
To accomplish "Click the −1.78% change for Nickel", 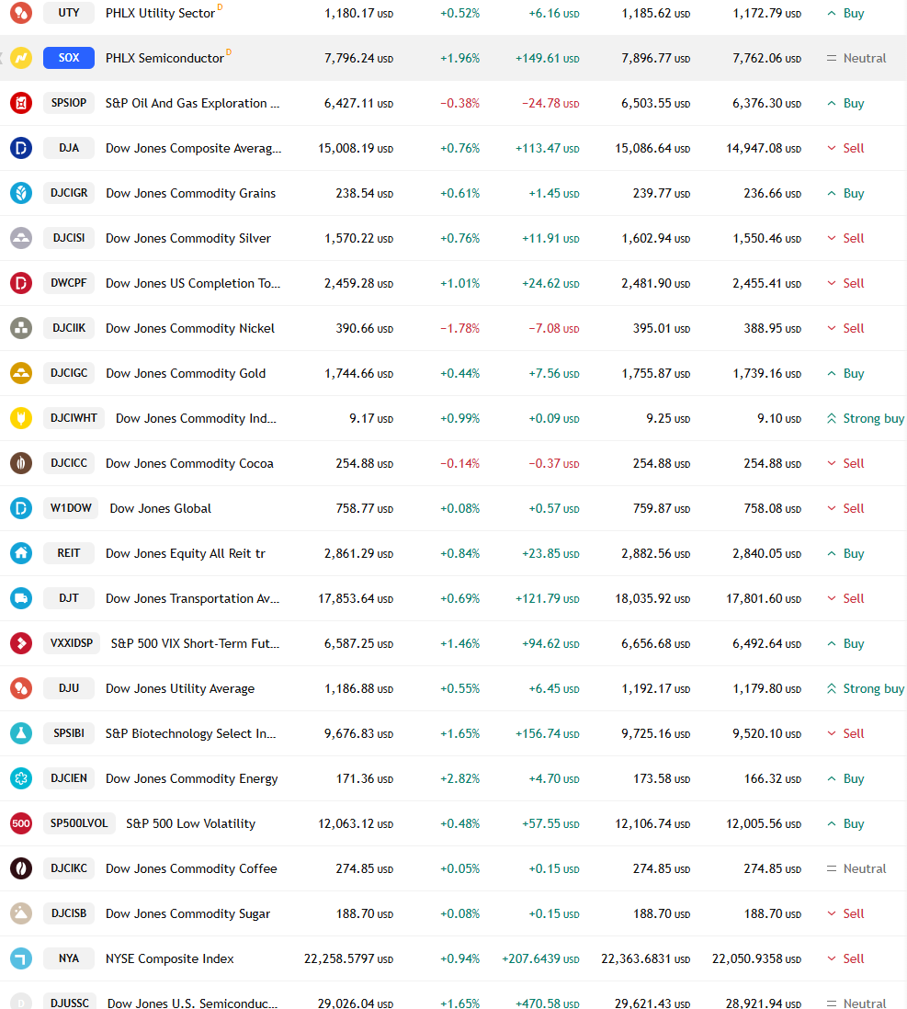I will [459, 328].
